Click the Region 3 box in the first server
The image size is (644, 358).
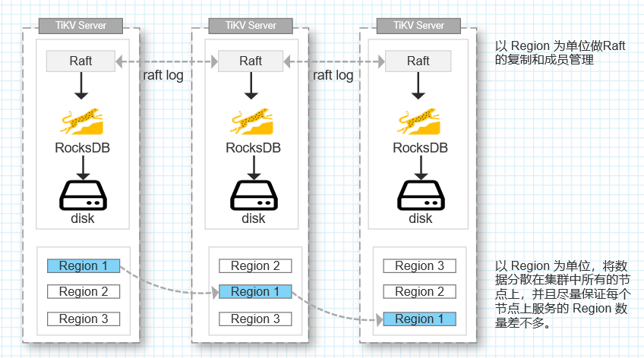[x=84, y=319]
